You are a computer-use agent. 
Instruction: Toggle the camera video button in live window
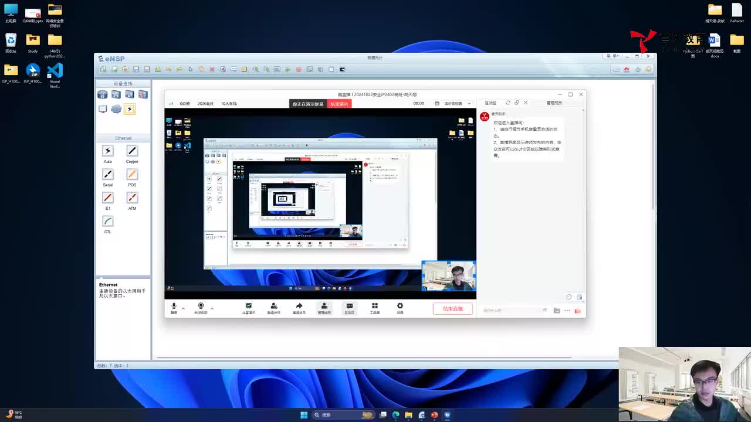(201, 308)
